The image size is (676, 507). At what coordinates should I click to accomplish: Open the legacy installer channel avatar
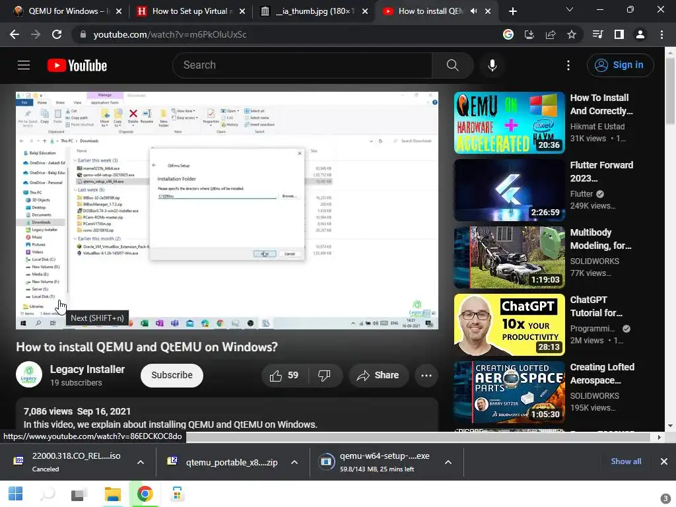[29, 375]
